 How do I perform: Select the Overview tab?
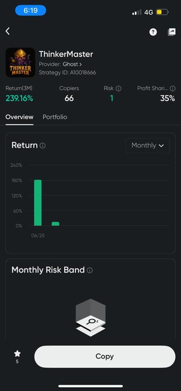(x=19, y=117)
